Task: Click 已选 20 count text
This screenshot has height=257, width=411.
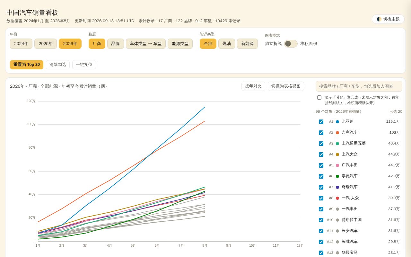Action: tap(396, 111)
